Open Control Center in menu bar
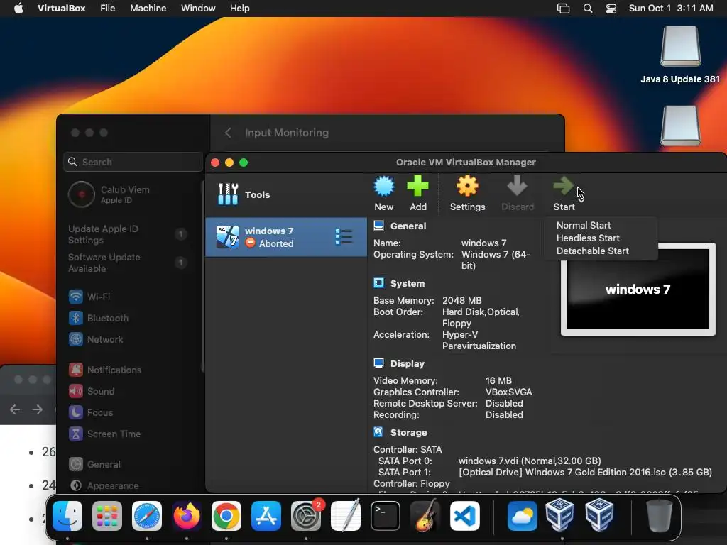Viewport: 727px width, 545px height. [x=611, y=9]
